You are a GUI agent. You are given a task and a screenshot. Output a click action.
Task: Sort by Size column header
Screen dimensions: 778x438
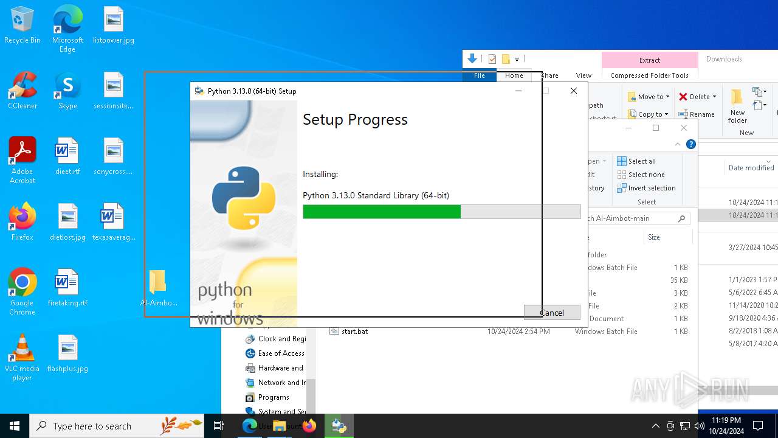654,237
